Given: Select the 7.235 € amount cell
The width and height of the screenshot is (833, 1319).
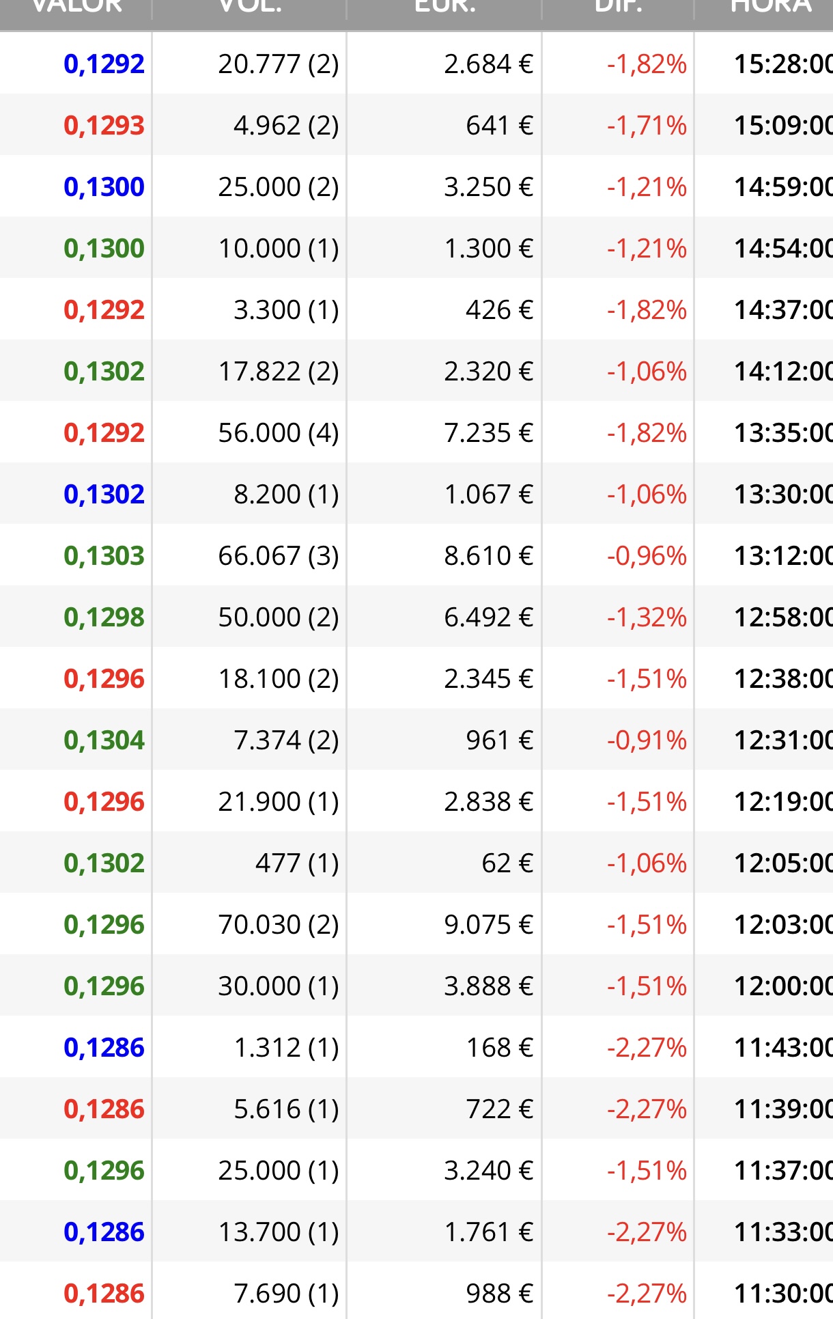Looking at the screenshot, I should [x=488, y=433].
